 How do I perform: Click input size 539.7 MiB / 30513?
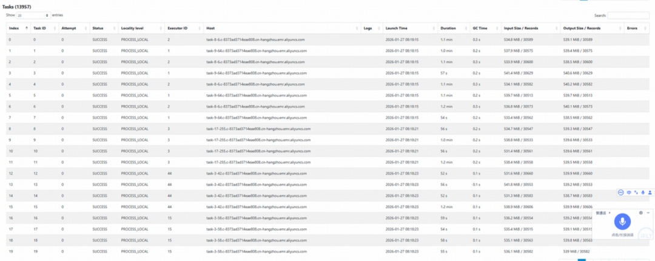[518, 95]
